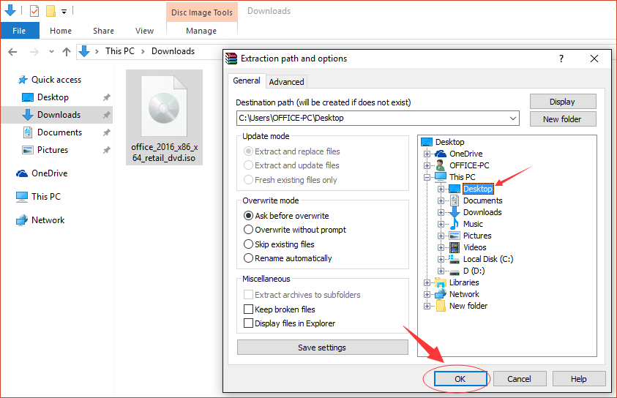
Task: Expand the Downloads node in folder tree
Action: click(x=441, y=212)
